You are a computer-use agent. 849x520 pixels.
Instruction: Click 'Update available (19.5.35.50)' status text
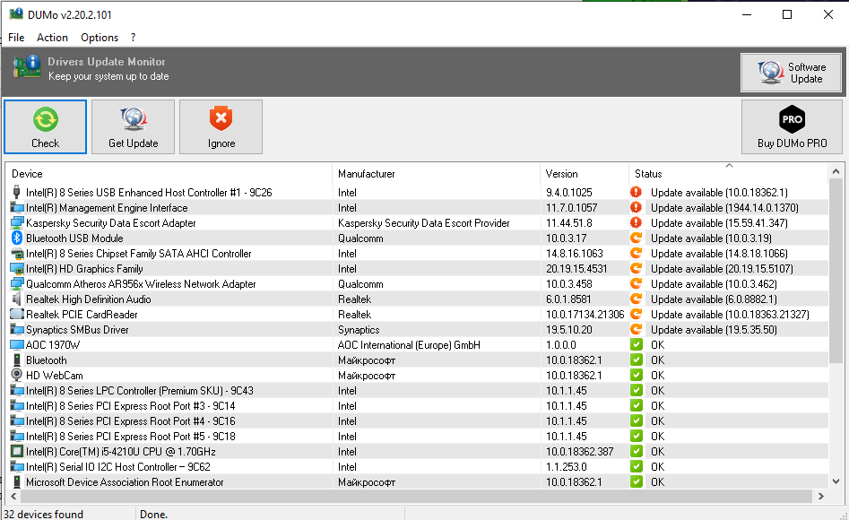pyautogui.click(x=714, y=329)
